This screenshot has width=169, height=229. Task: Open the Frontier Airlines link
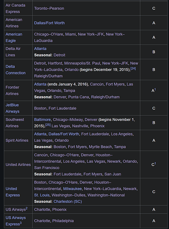pyautogui.click(x=12, y=90)
